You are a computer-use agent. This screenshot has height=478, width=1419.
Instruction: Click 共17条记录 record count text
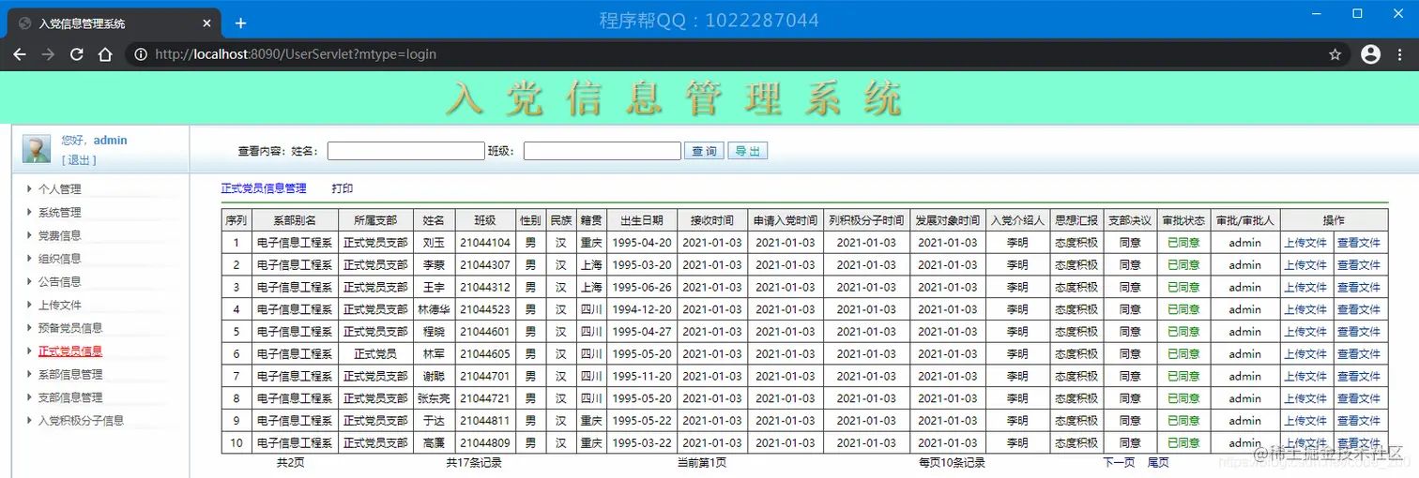pyautogui.click(x=474, y=462)
